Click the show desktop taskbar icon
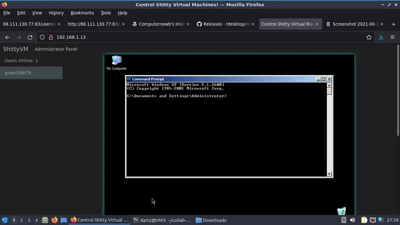400x225 pixels. 64,220
